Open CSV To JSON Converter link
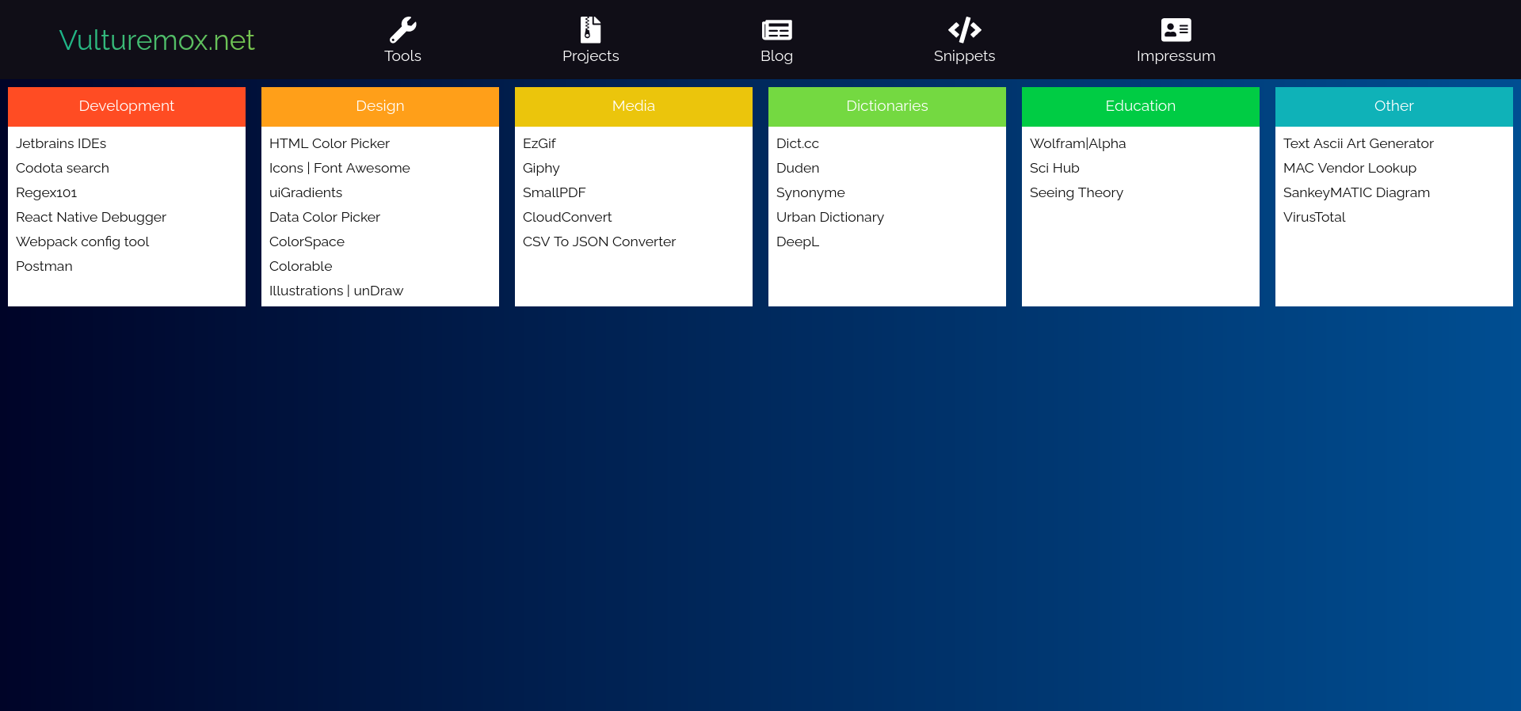This screenshot has width=1521, height=711. (599, 241)
